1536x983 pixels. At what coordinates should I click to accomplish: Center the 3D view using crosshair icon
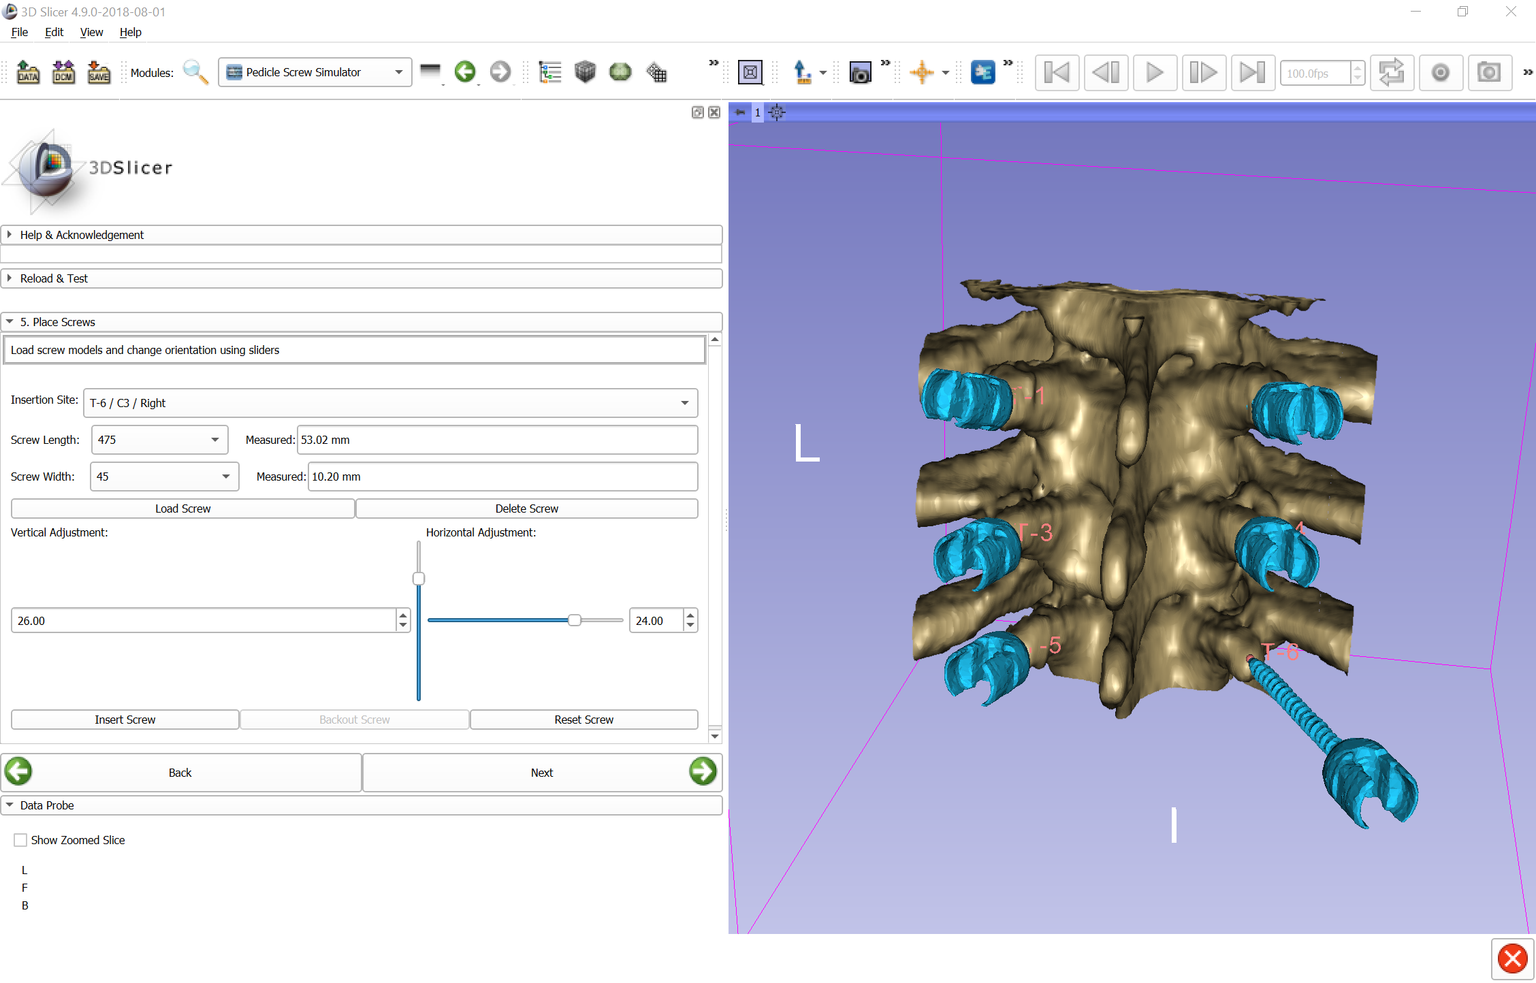pos(777,112)
